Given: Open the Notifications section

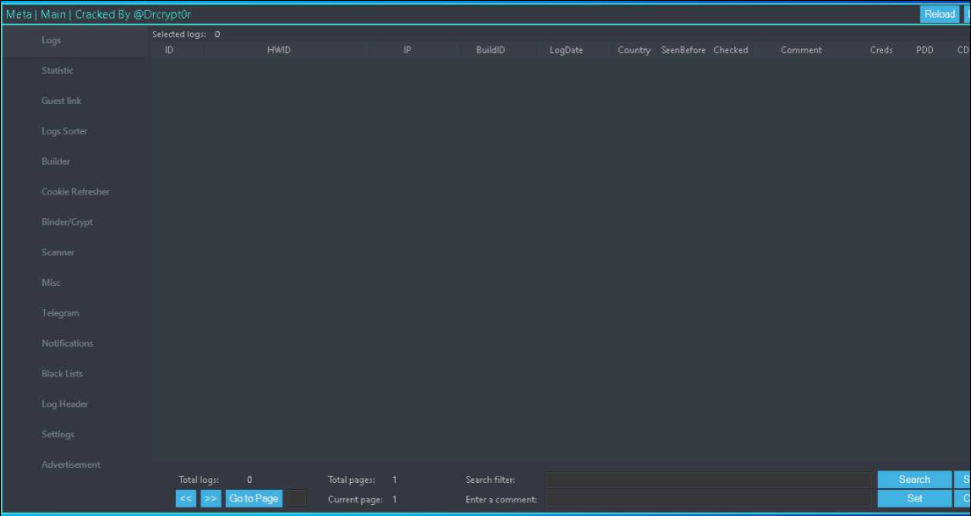Looking at the screenshot, I should pos(67,343).
